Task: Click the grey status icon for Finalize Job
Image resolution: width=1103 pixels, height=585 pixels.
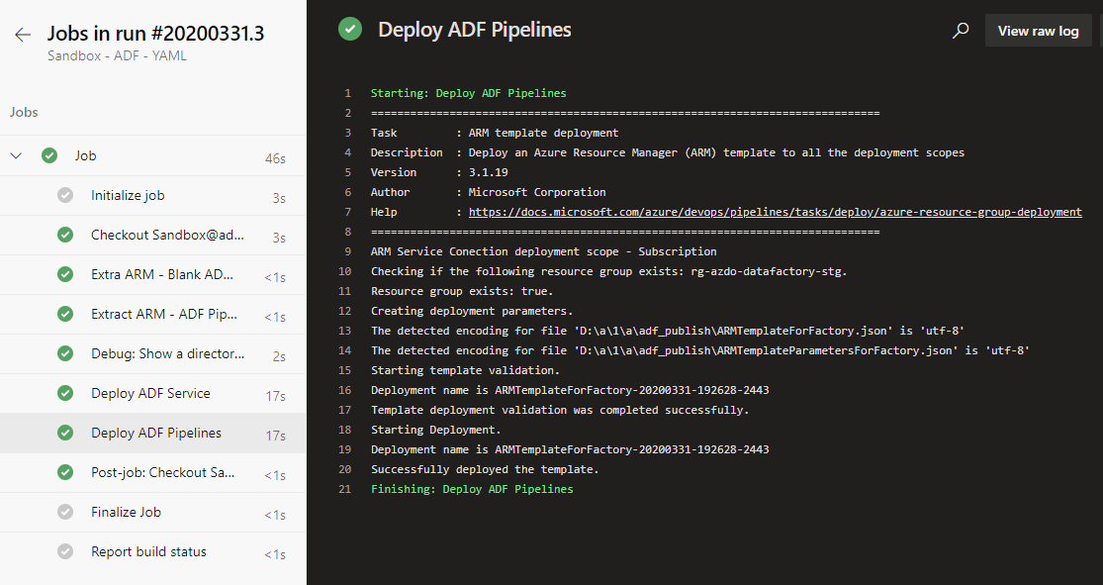Action: coord(65,512)
